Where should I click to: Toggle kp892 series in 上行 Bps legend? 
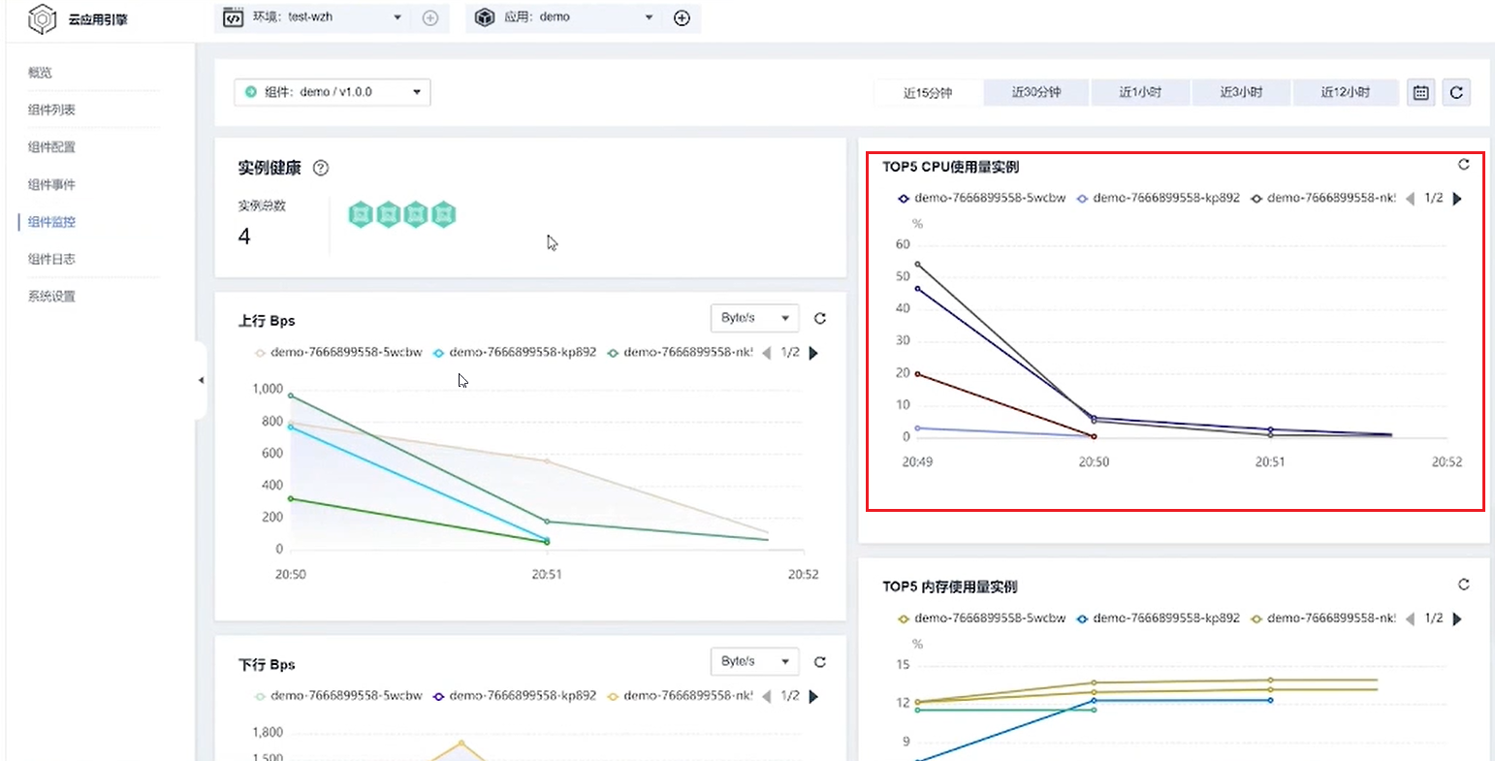click(515, 353)
